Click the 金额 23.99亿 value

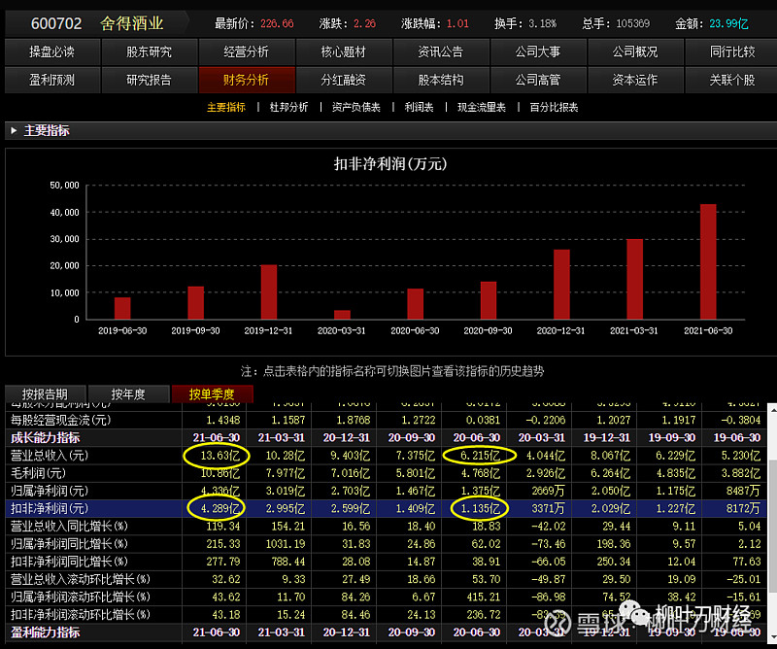coord(728,23)
